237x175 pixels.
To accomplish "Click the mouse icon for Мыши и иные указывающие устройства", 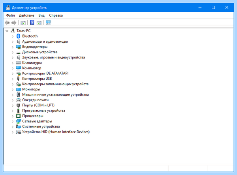I will point(18,94).
